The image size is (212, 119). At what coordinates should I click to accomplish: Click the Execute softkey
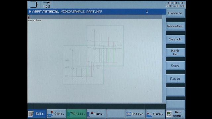[176, 13]
